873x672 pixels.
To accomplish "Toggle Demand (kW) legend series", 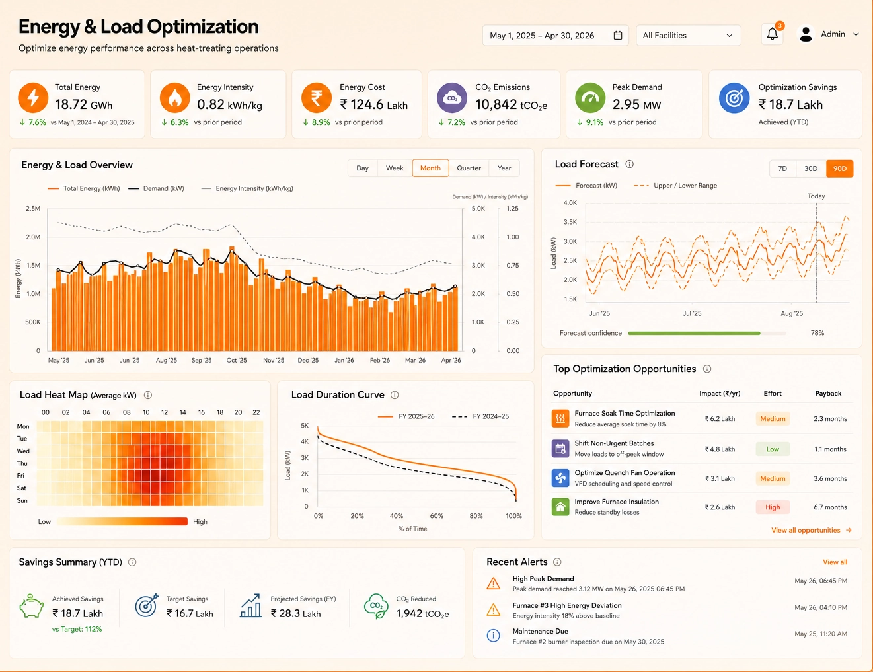I will coord(156,188).
